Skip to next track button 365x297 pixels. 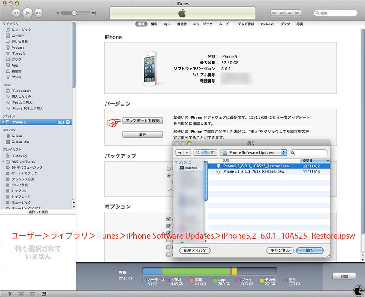pyautogui.click(x=39, y=13)
